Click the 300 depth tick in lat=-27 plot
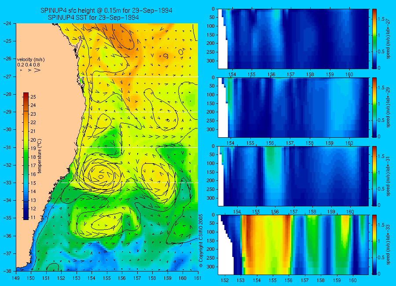This screenshot has height=286, width=396. 210,61
